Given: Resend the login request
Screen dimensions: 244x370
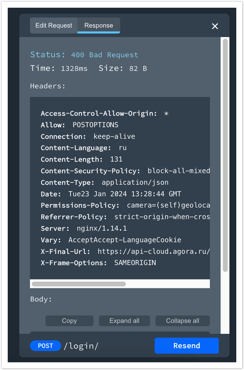Looking at the screenshot, I should 186,346.
